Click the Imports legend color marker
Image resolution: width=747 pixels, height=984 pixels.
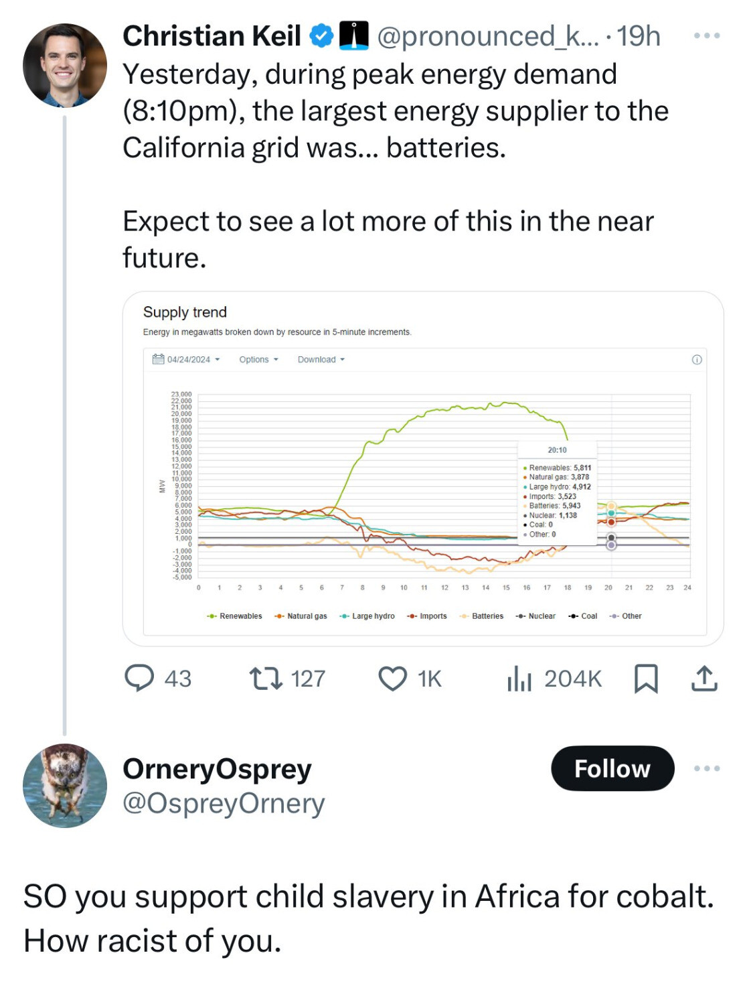[x=412, y=616]
